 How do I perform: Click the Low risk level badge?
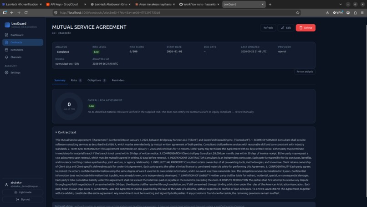[96, 52]
